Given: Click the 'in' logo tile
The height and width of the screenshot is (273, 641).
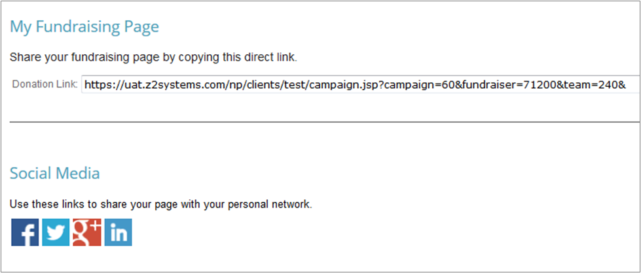Looking at the screenshot, I should [x=118, y=233].
